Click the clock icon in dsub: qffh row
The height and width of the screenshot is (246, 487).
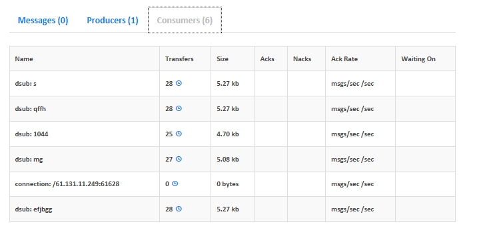click(179, 108)
